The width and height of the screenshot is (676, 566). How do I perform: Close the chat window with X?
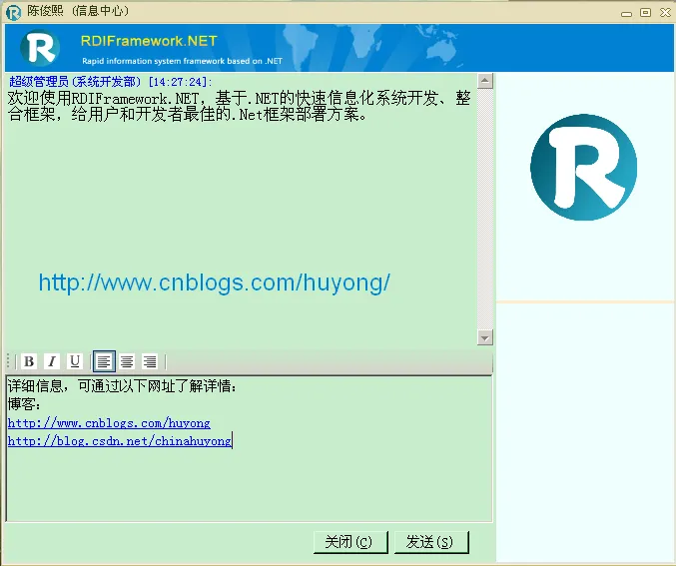coord(665,13)
